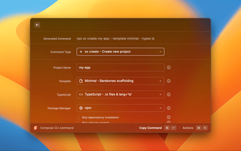Click the back arrow button
Image resolution: width=241 pixels, height=151 pixels.
pyautogui.click(x=37, y=25)
